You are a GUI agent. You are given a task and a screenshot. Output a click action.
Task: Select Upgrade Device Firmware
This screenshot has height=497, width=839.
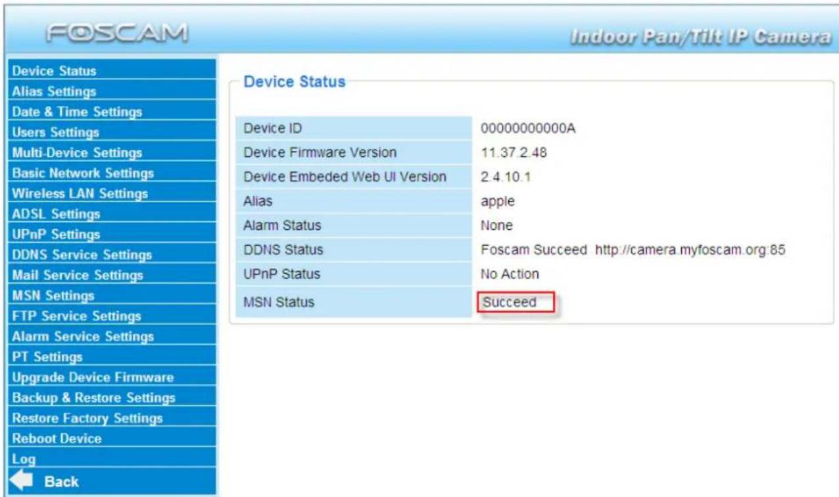pos(93,378)
